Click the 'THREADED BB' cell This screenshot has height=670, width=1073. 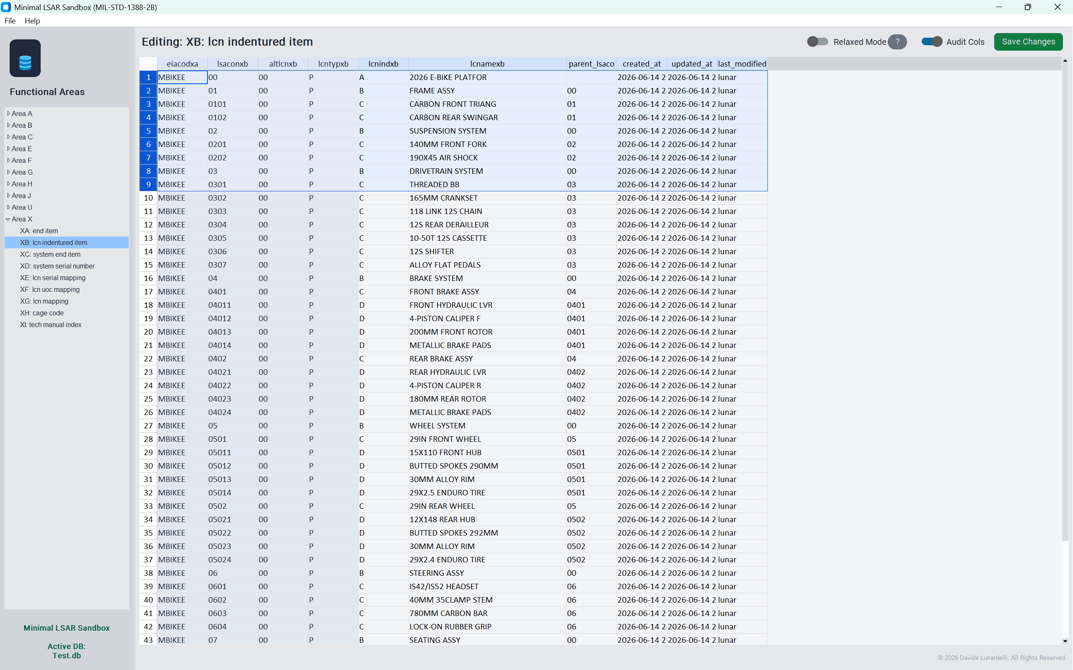pos(487,184)
